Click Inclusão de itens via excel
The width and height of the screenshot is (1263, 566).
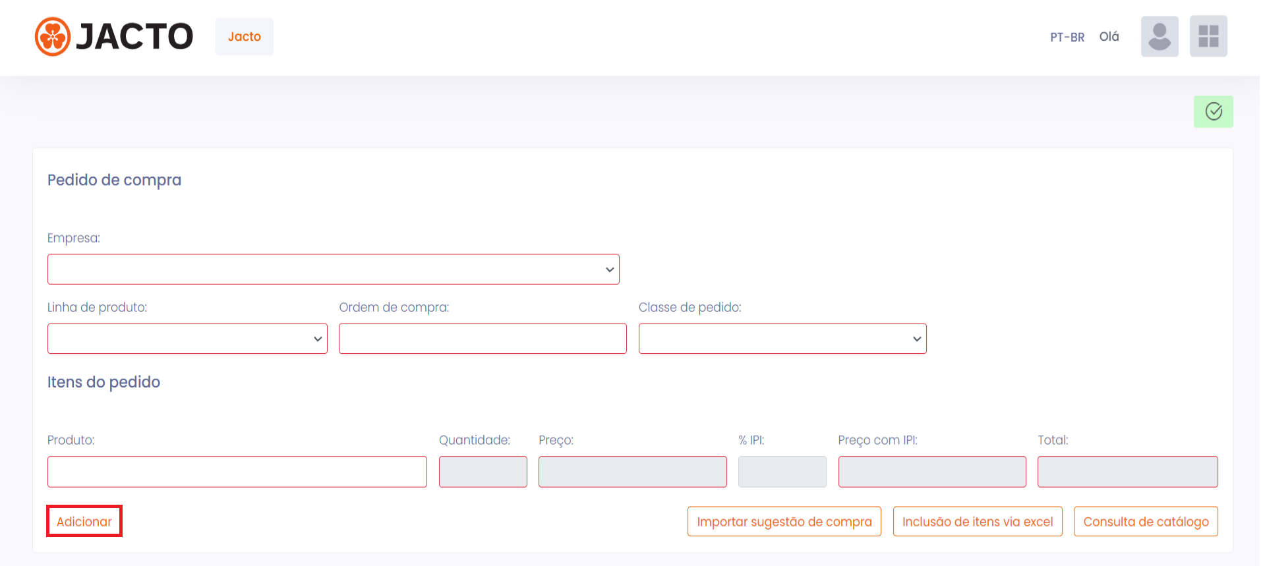(978, 521)
